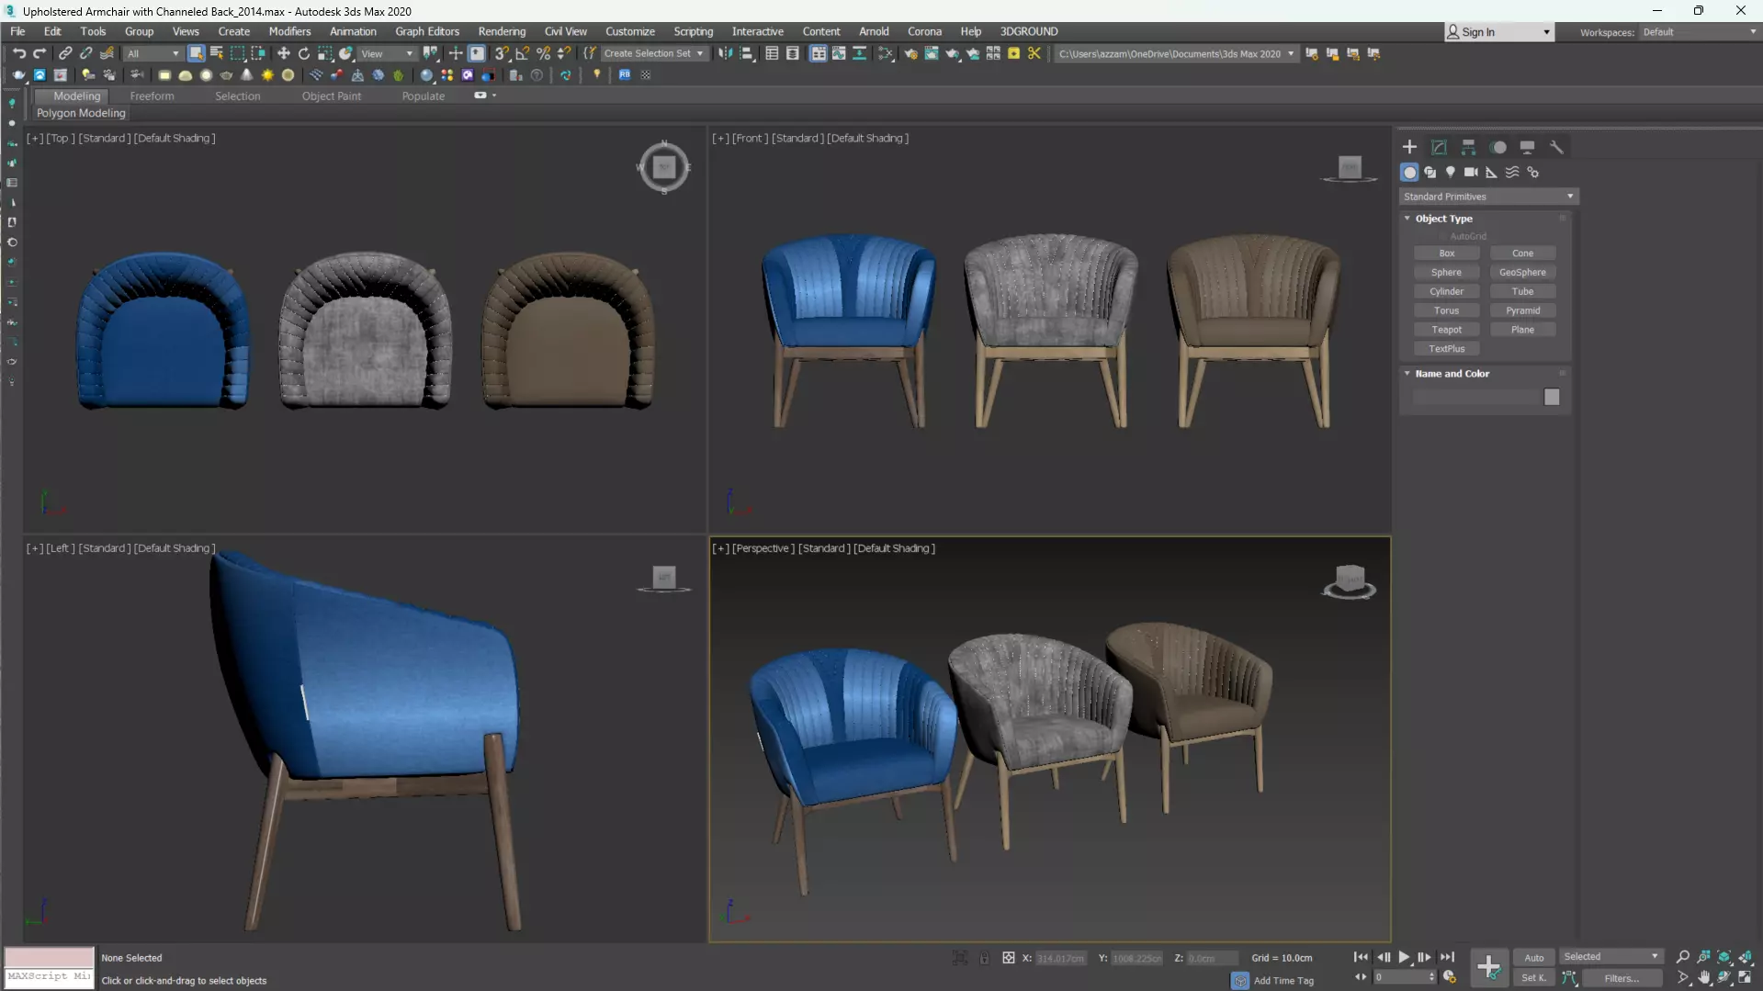Click the Undo arrow icon
This screenshot has height=991, width=1763.
tap(18, 53)
